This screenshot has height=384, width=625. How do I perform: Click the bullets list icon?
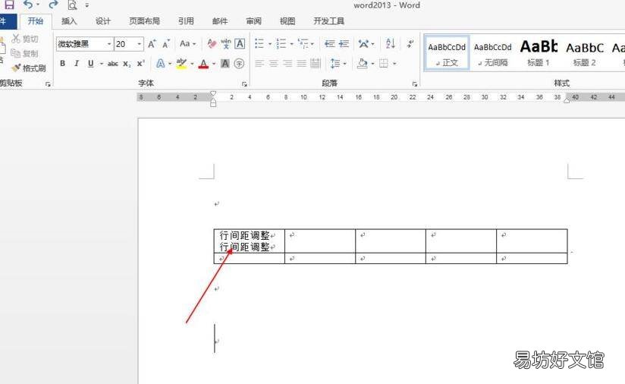point(259,43)
